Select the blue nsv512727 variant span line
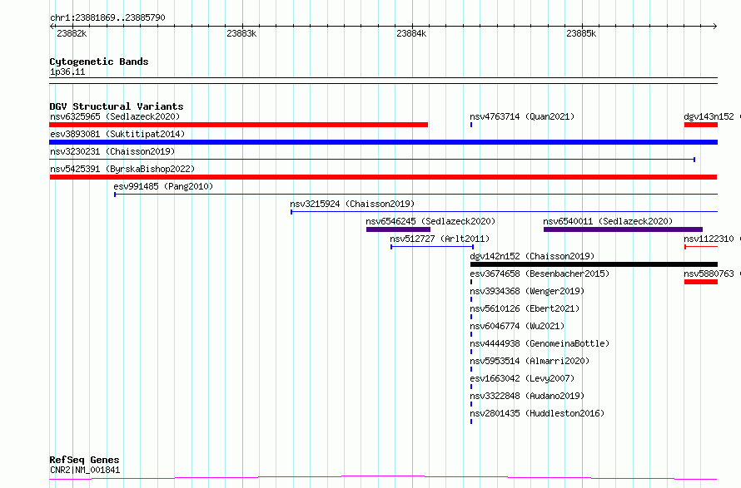The image size is (741, 488). click(x=432, y=247)
